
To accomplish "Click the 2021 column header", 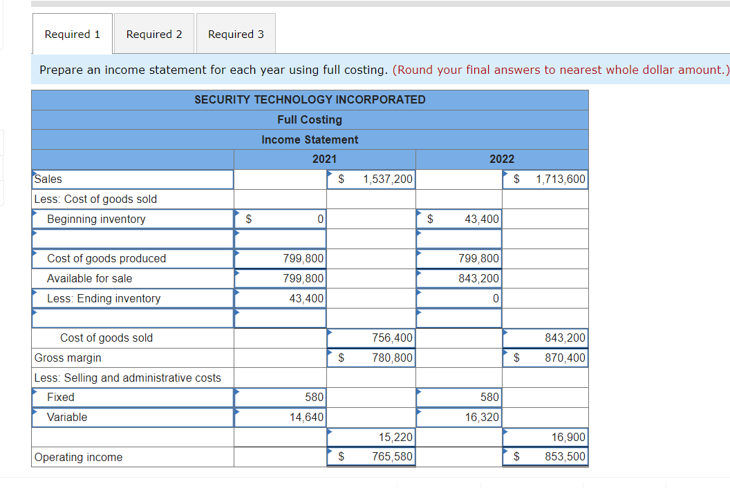I will tap(324, 159).
